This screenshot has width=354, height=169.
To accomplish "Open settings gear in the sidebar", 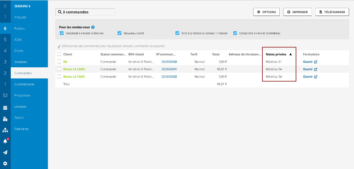I will pyautogui.click(x=5, y=164).
